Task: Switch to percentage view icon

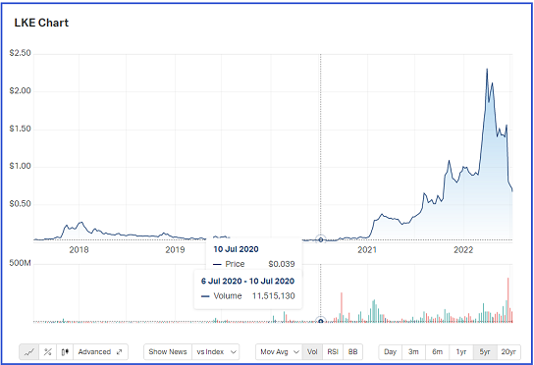Action: tap(48, 351)
